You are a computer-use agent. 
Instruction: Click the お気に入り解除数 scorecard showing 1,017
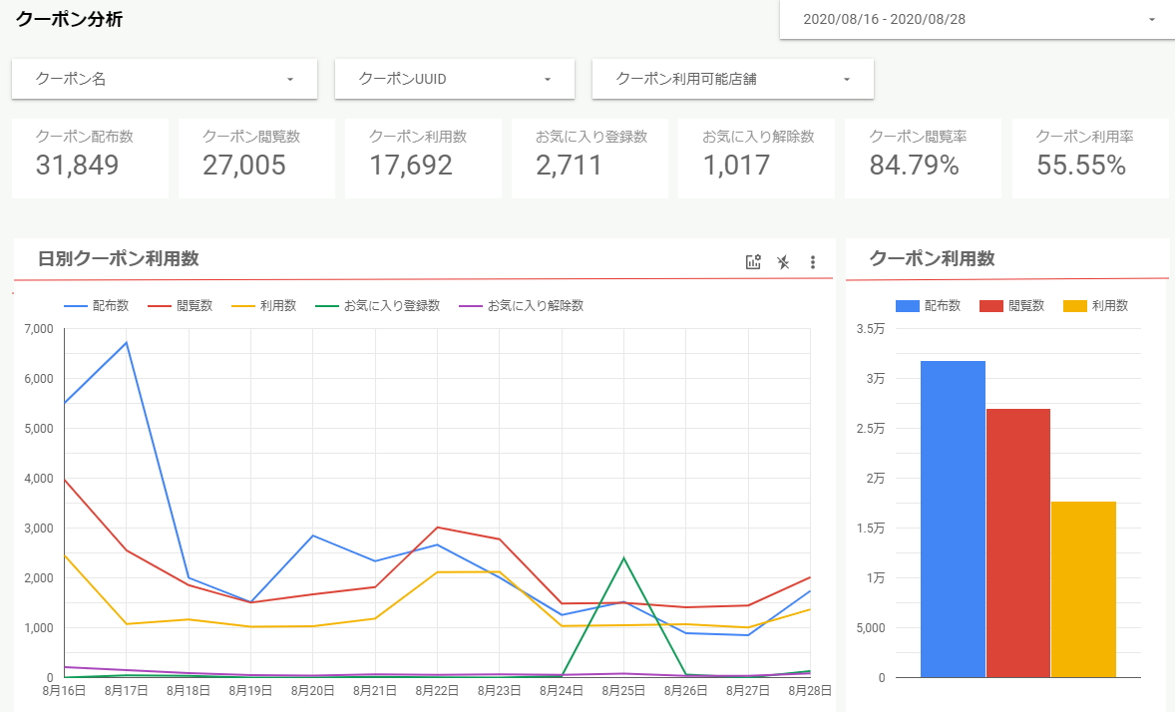(x=756, y=159)
